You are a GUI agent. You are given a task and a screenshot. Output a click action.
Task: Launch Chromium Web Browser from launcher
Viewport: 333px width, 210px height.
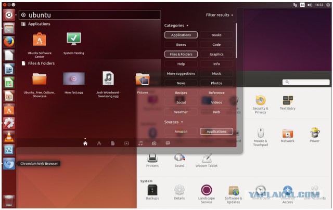pyautogui.click(x=9, y=164)
